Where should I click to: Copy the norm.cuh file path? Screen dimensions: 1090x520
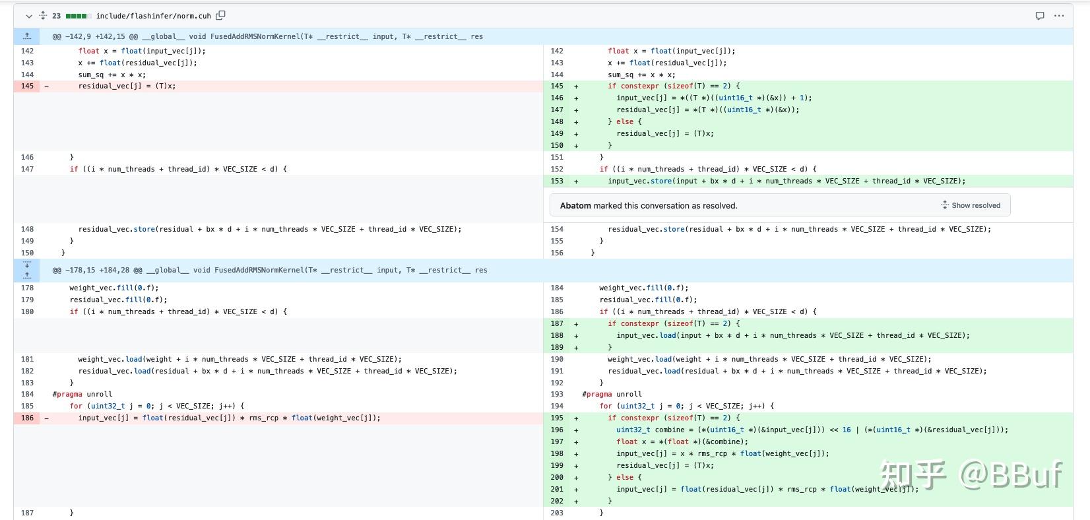[220, 15]
